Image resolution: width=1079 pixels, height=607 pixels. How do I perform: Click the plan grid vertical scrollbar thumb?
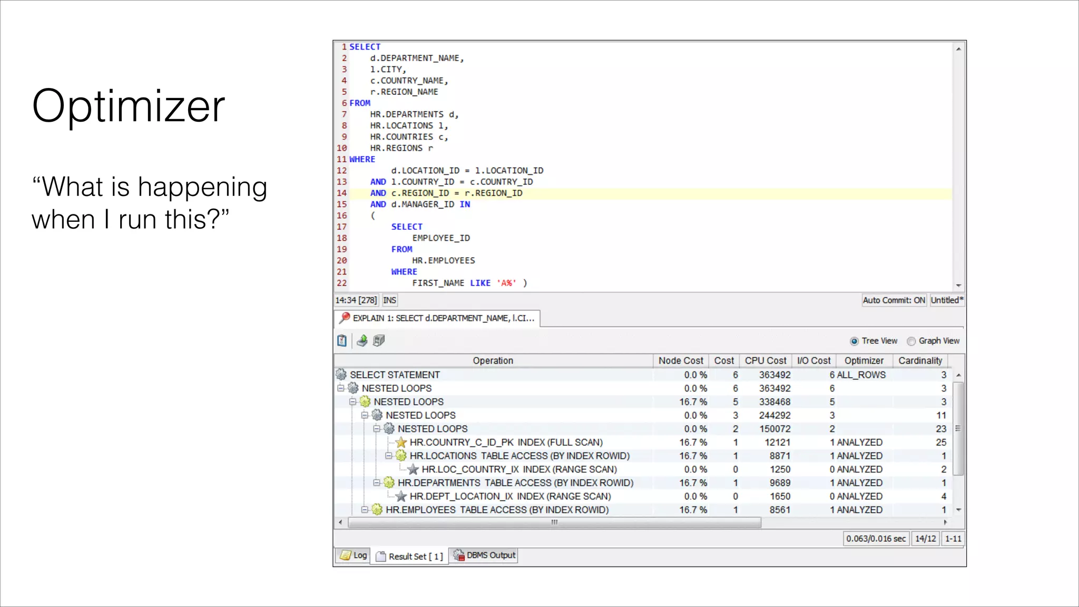coord(958,429)
